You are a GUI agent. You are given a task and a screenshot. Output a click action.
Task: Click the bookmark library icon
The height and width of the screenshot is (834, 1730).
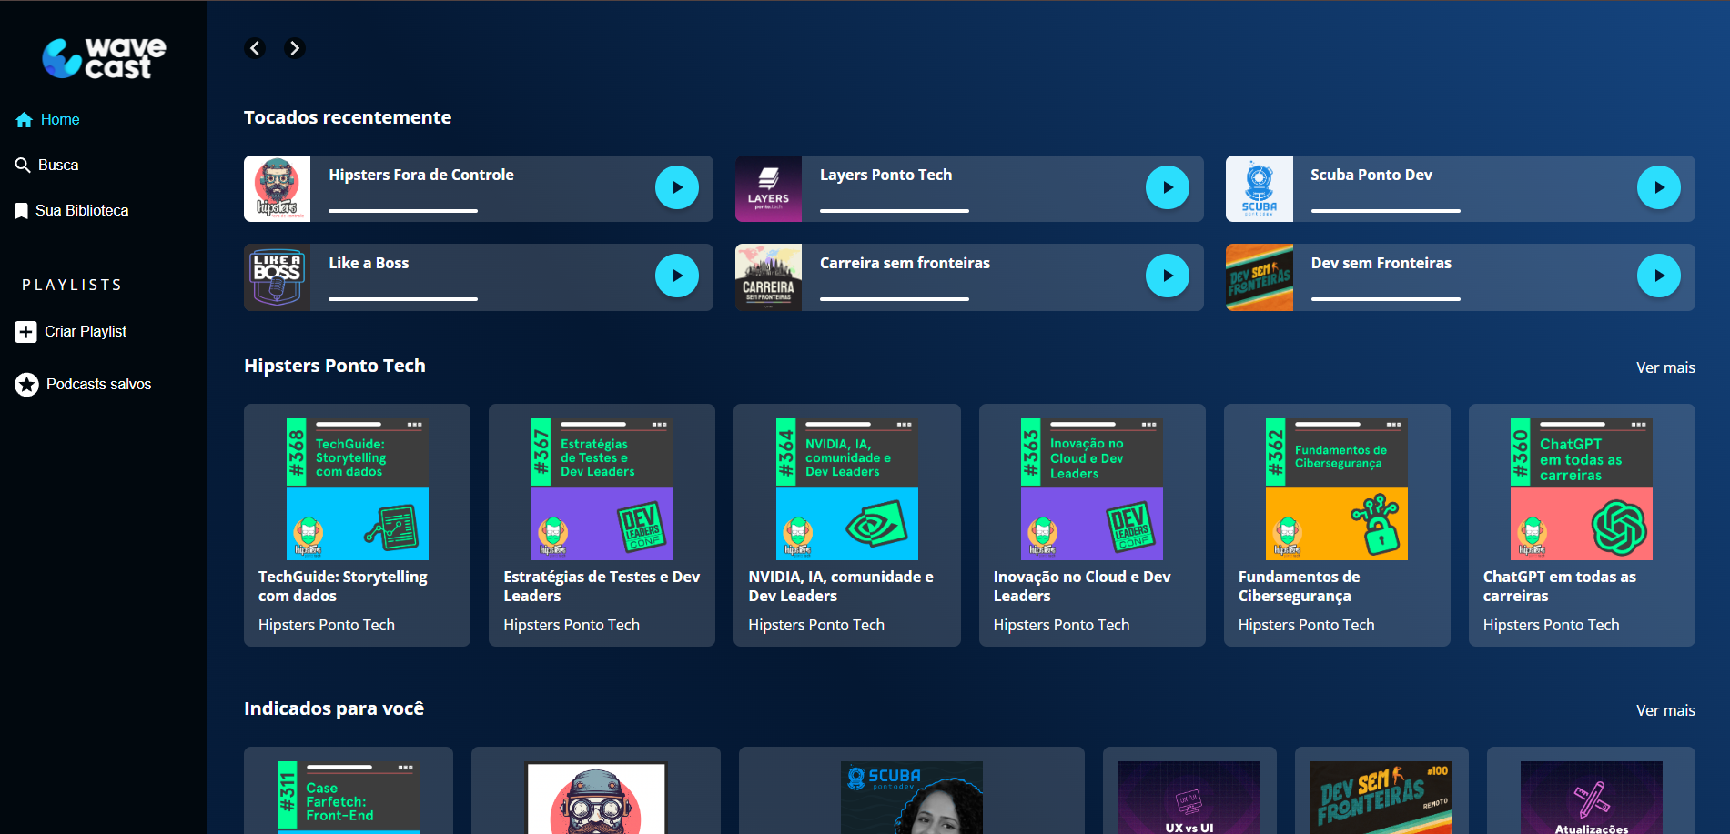point(22,211)
